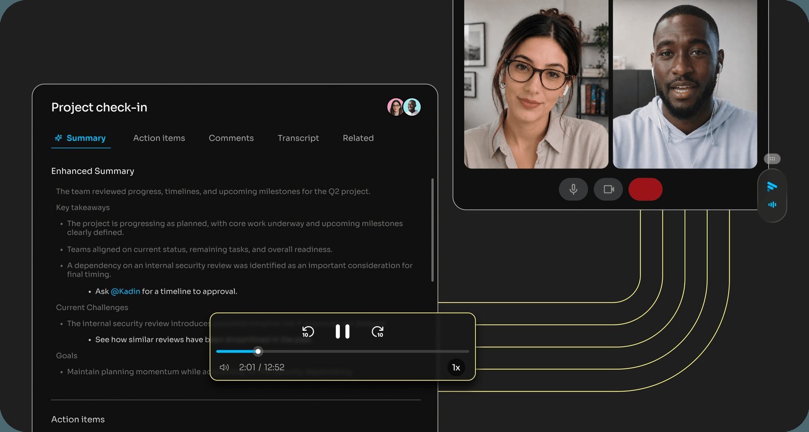809x432 pixels.
Task: Click the 'Teams aligned on current status' bullet
Action: (200, 249)
